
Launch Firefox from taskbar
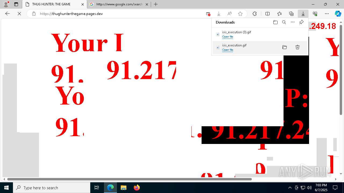tap(137, 188)
